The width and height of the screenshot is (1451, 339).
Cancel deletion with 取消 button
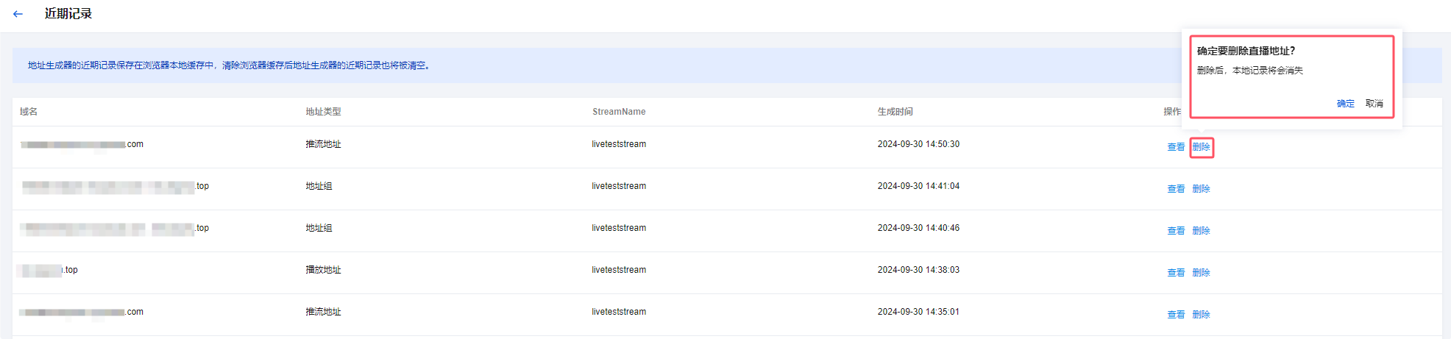tap(1374, 104)
